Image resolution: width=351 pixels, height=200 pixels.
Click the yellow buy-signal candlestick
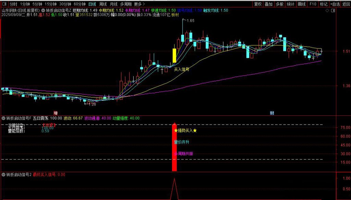(x=174, y=55)
